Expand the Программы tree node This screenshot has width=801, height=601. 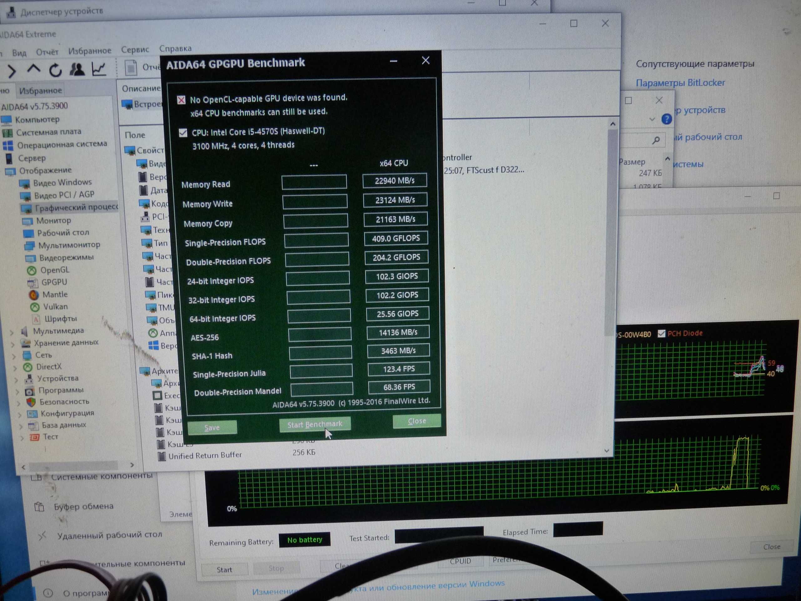(18, 392)
